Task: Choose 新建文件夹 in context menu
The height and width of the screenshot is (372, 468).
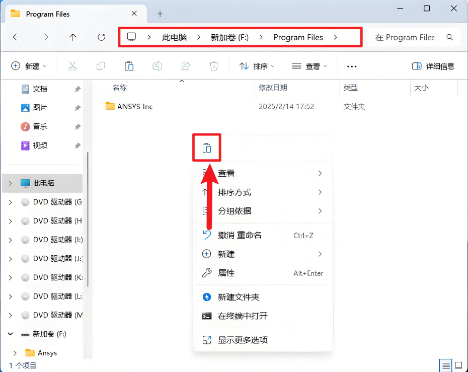Action: [263, 297]
